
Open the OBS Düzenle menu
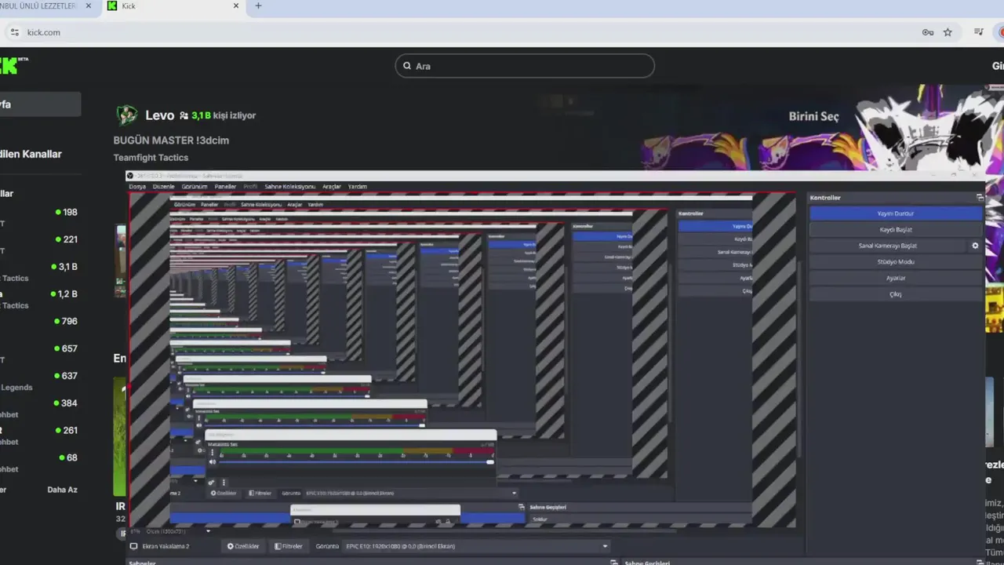[x=164, y=187]
